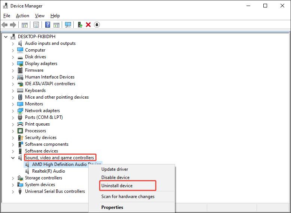Click the Display adapters icon
Viewport: 291px width, 213px height.
coord(20,64)
